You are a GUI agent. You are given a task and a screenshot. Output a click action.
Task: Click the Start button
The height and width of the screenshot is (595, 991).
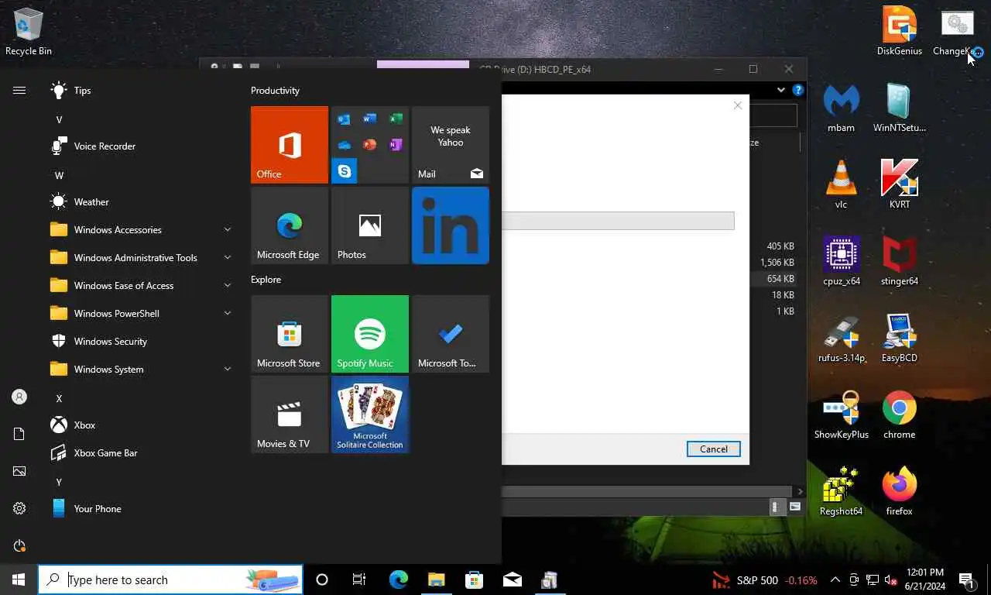pyautogui.click(x=19, y=580)
